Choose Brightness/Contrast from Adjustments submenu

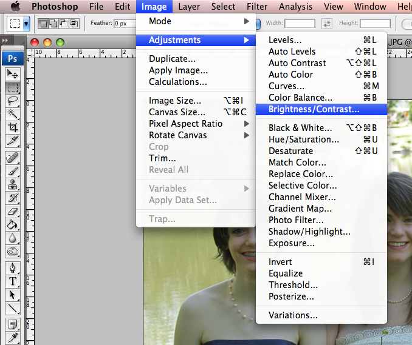(x=321, y=109)
